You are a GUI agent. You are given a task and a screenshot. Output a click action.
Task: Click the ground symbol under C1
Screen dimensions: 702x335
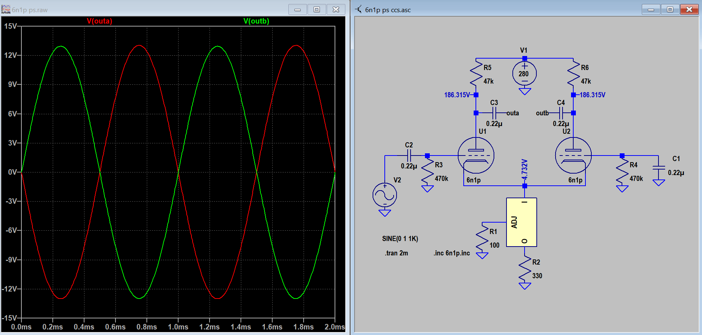[659, 182]
